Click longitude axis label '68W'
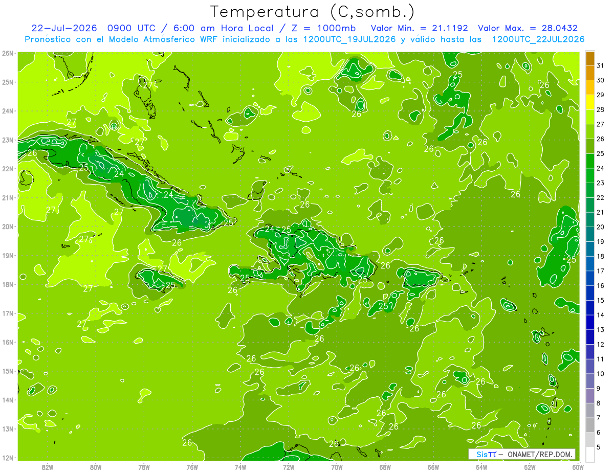This screenshot has height=474, width=614. [385, 466]
